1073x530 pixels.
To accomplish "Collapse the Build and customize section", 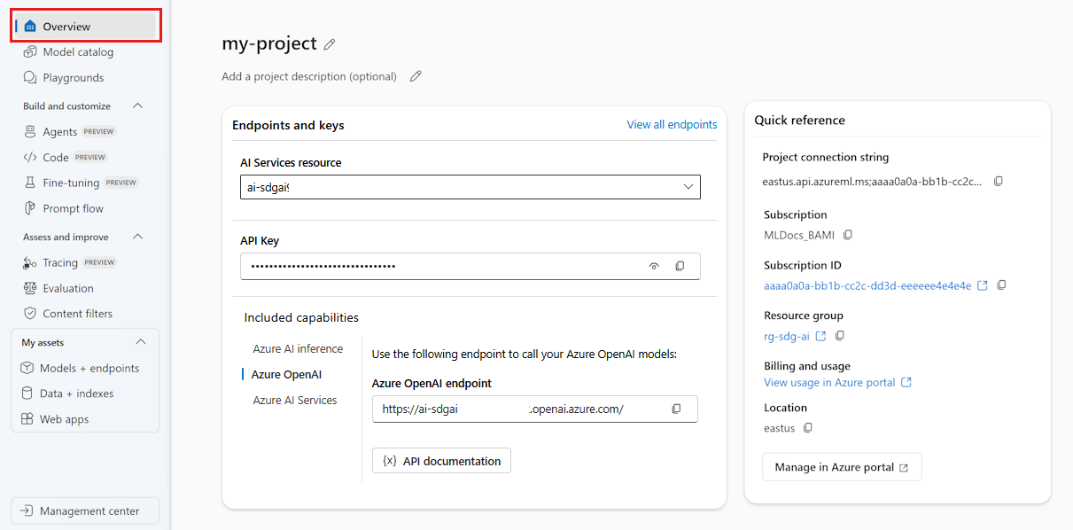I will click(x=137, y=105).
